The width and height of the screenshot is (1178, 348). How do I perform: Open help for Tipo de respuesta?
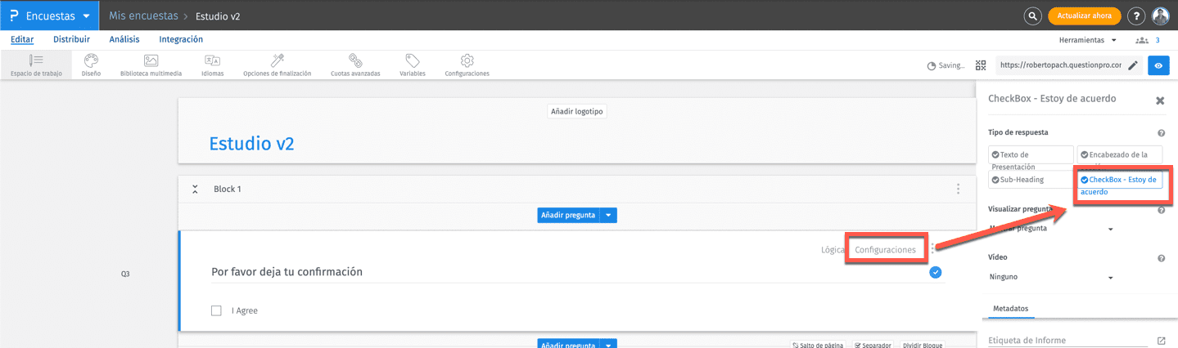click(x=1162, y=133)
